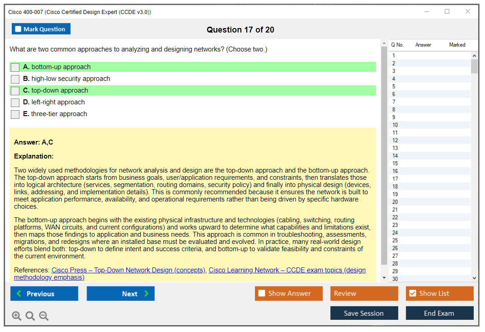The height and width of the screenshot is (332, 485).
Task: Uncheck the Show List checkbox
Action: [412, 294]
